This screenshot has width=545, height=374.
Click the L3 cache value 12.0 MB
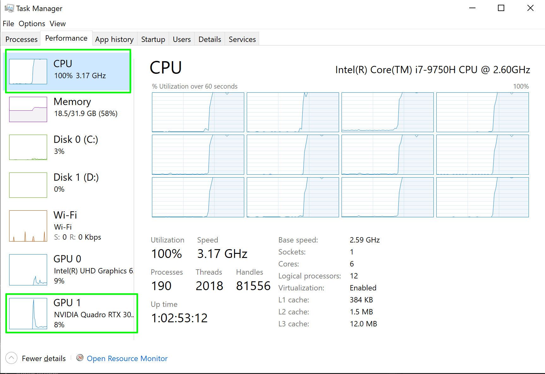pyautogui.click(x=363, y=324)
